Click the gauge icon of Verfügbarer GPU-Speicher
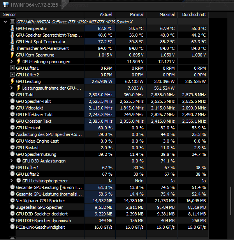This screenshot has height=240, width=234. coord(12,200)
